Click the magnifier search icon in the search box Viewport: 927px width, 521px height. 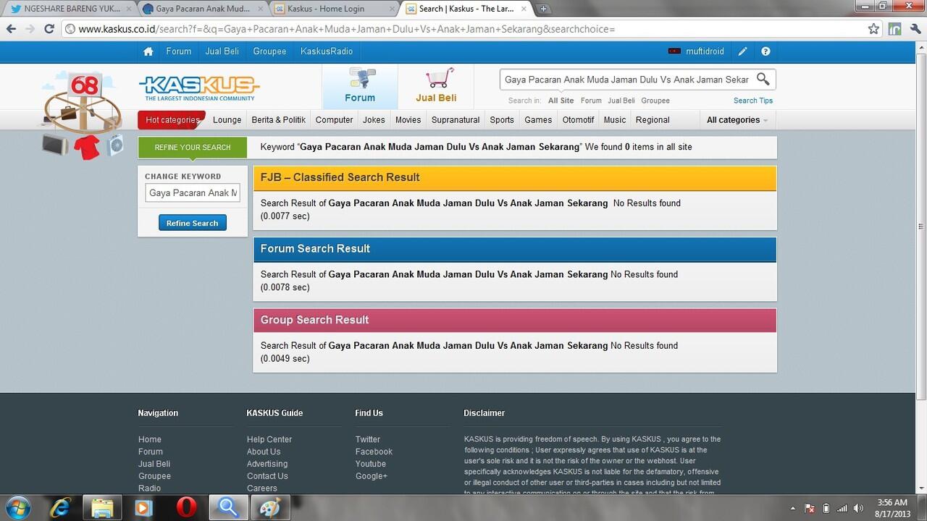tap(763, 79)
